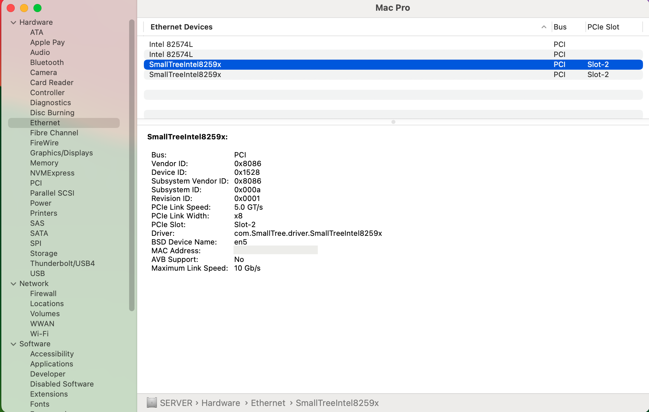This screenshot has width=649, height=412.
Task: Click the SERVER computer icon in path bar
Action: pyautogui.click(x=152, y=403)
